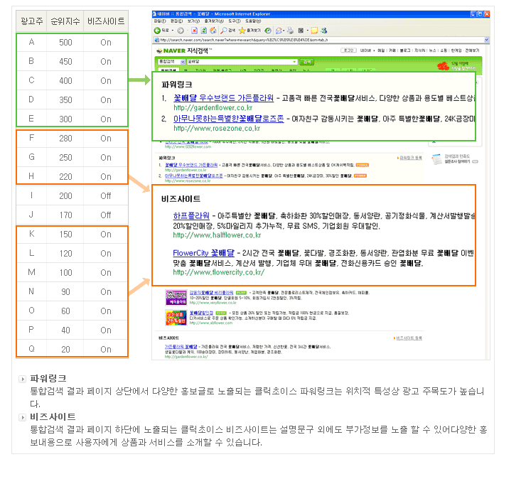Click the 파워링크 section bullet icon

click(23, 379)
